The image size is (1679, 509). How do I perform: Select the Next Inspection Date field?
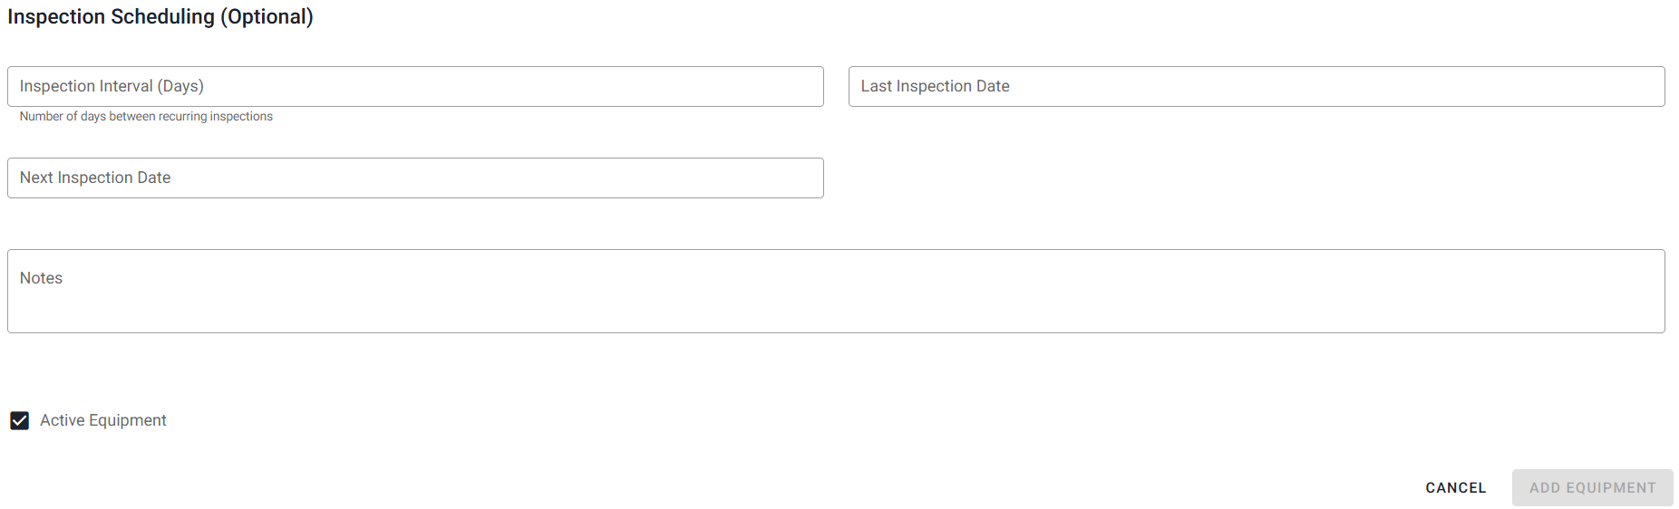415,178
